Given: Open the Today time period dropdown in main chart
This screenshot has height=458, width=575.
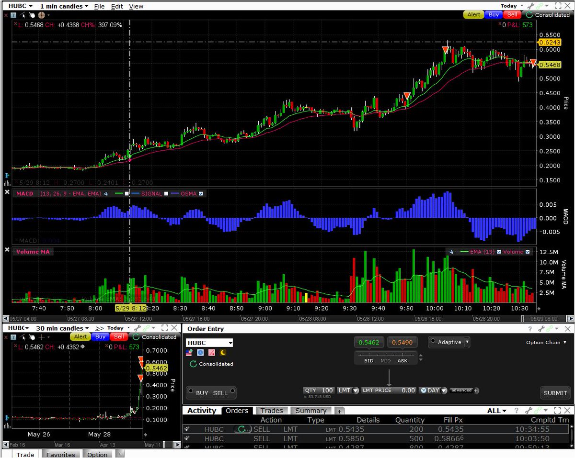Looking at the screenshot, I should click(512, 6).
